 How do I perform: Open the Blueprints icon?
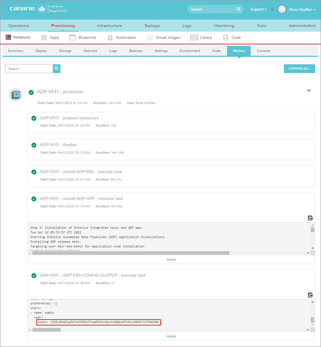[x=73, y=38]
